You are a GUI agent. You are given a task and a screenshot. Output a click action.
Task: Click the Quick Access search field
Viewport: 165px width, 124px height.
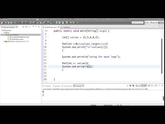click(x=137, y=23)
